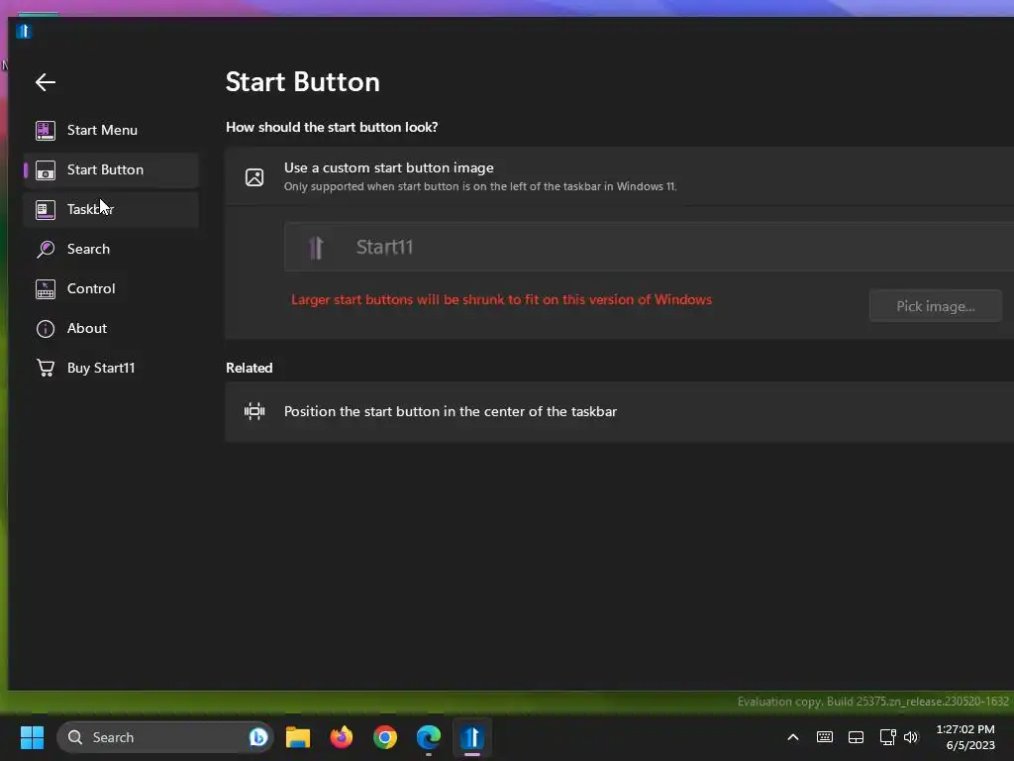Click the red 'Larger start buttons' warning text
1014x761 pixels.
tap(501, 299)
